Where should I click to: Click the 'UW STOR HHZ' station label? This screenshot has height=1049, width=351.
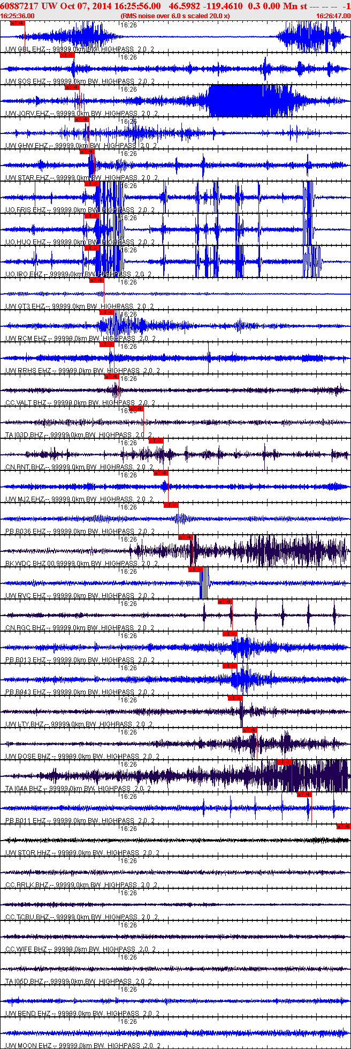[28, 853]
